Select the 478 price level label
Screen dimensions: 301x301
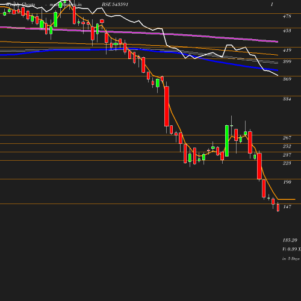click(x=287, y=16)
